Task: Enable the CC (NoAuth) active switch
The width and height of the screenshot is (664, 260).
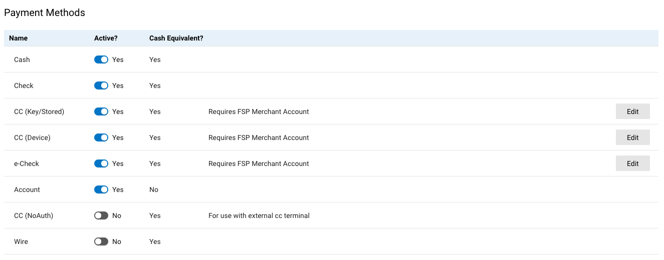Action: [x=101, y=215]
